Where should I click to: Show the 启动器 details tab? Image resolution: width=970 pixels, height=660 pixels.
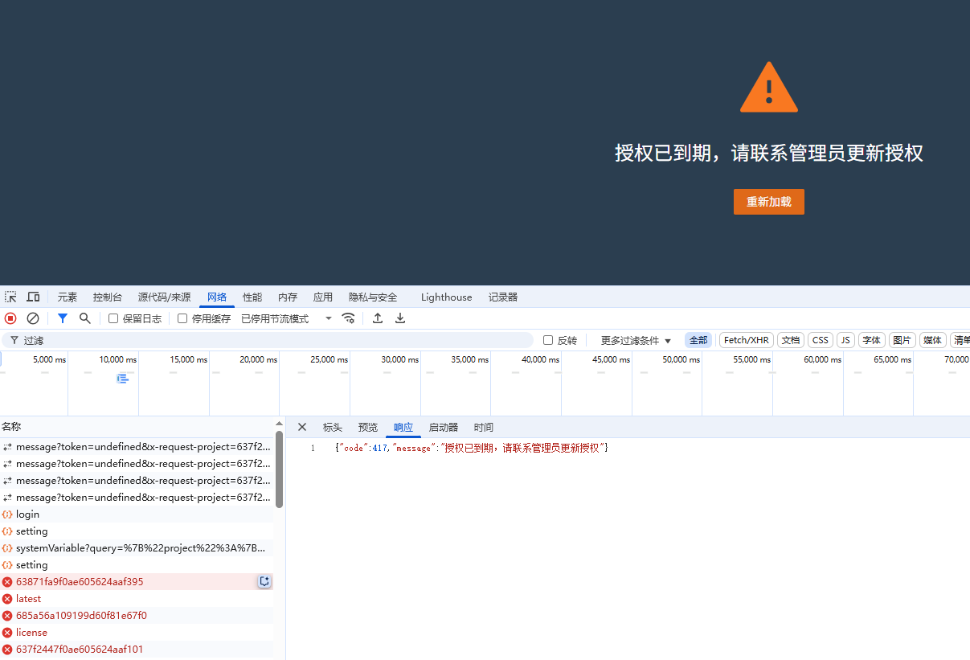point(444,427)
